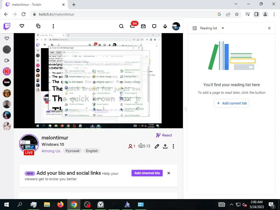Open the Among Us category link
Image resolution: width=280 pixels, height=210 pixels.
point(51,151)
